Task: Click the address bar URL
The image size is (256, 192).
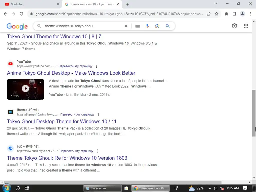Action: [119, 14]
